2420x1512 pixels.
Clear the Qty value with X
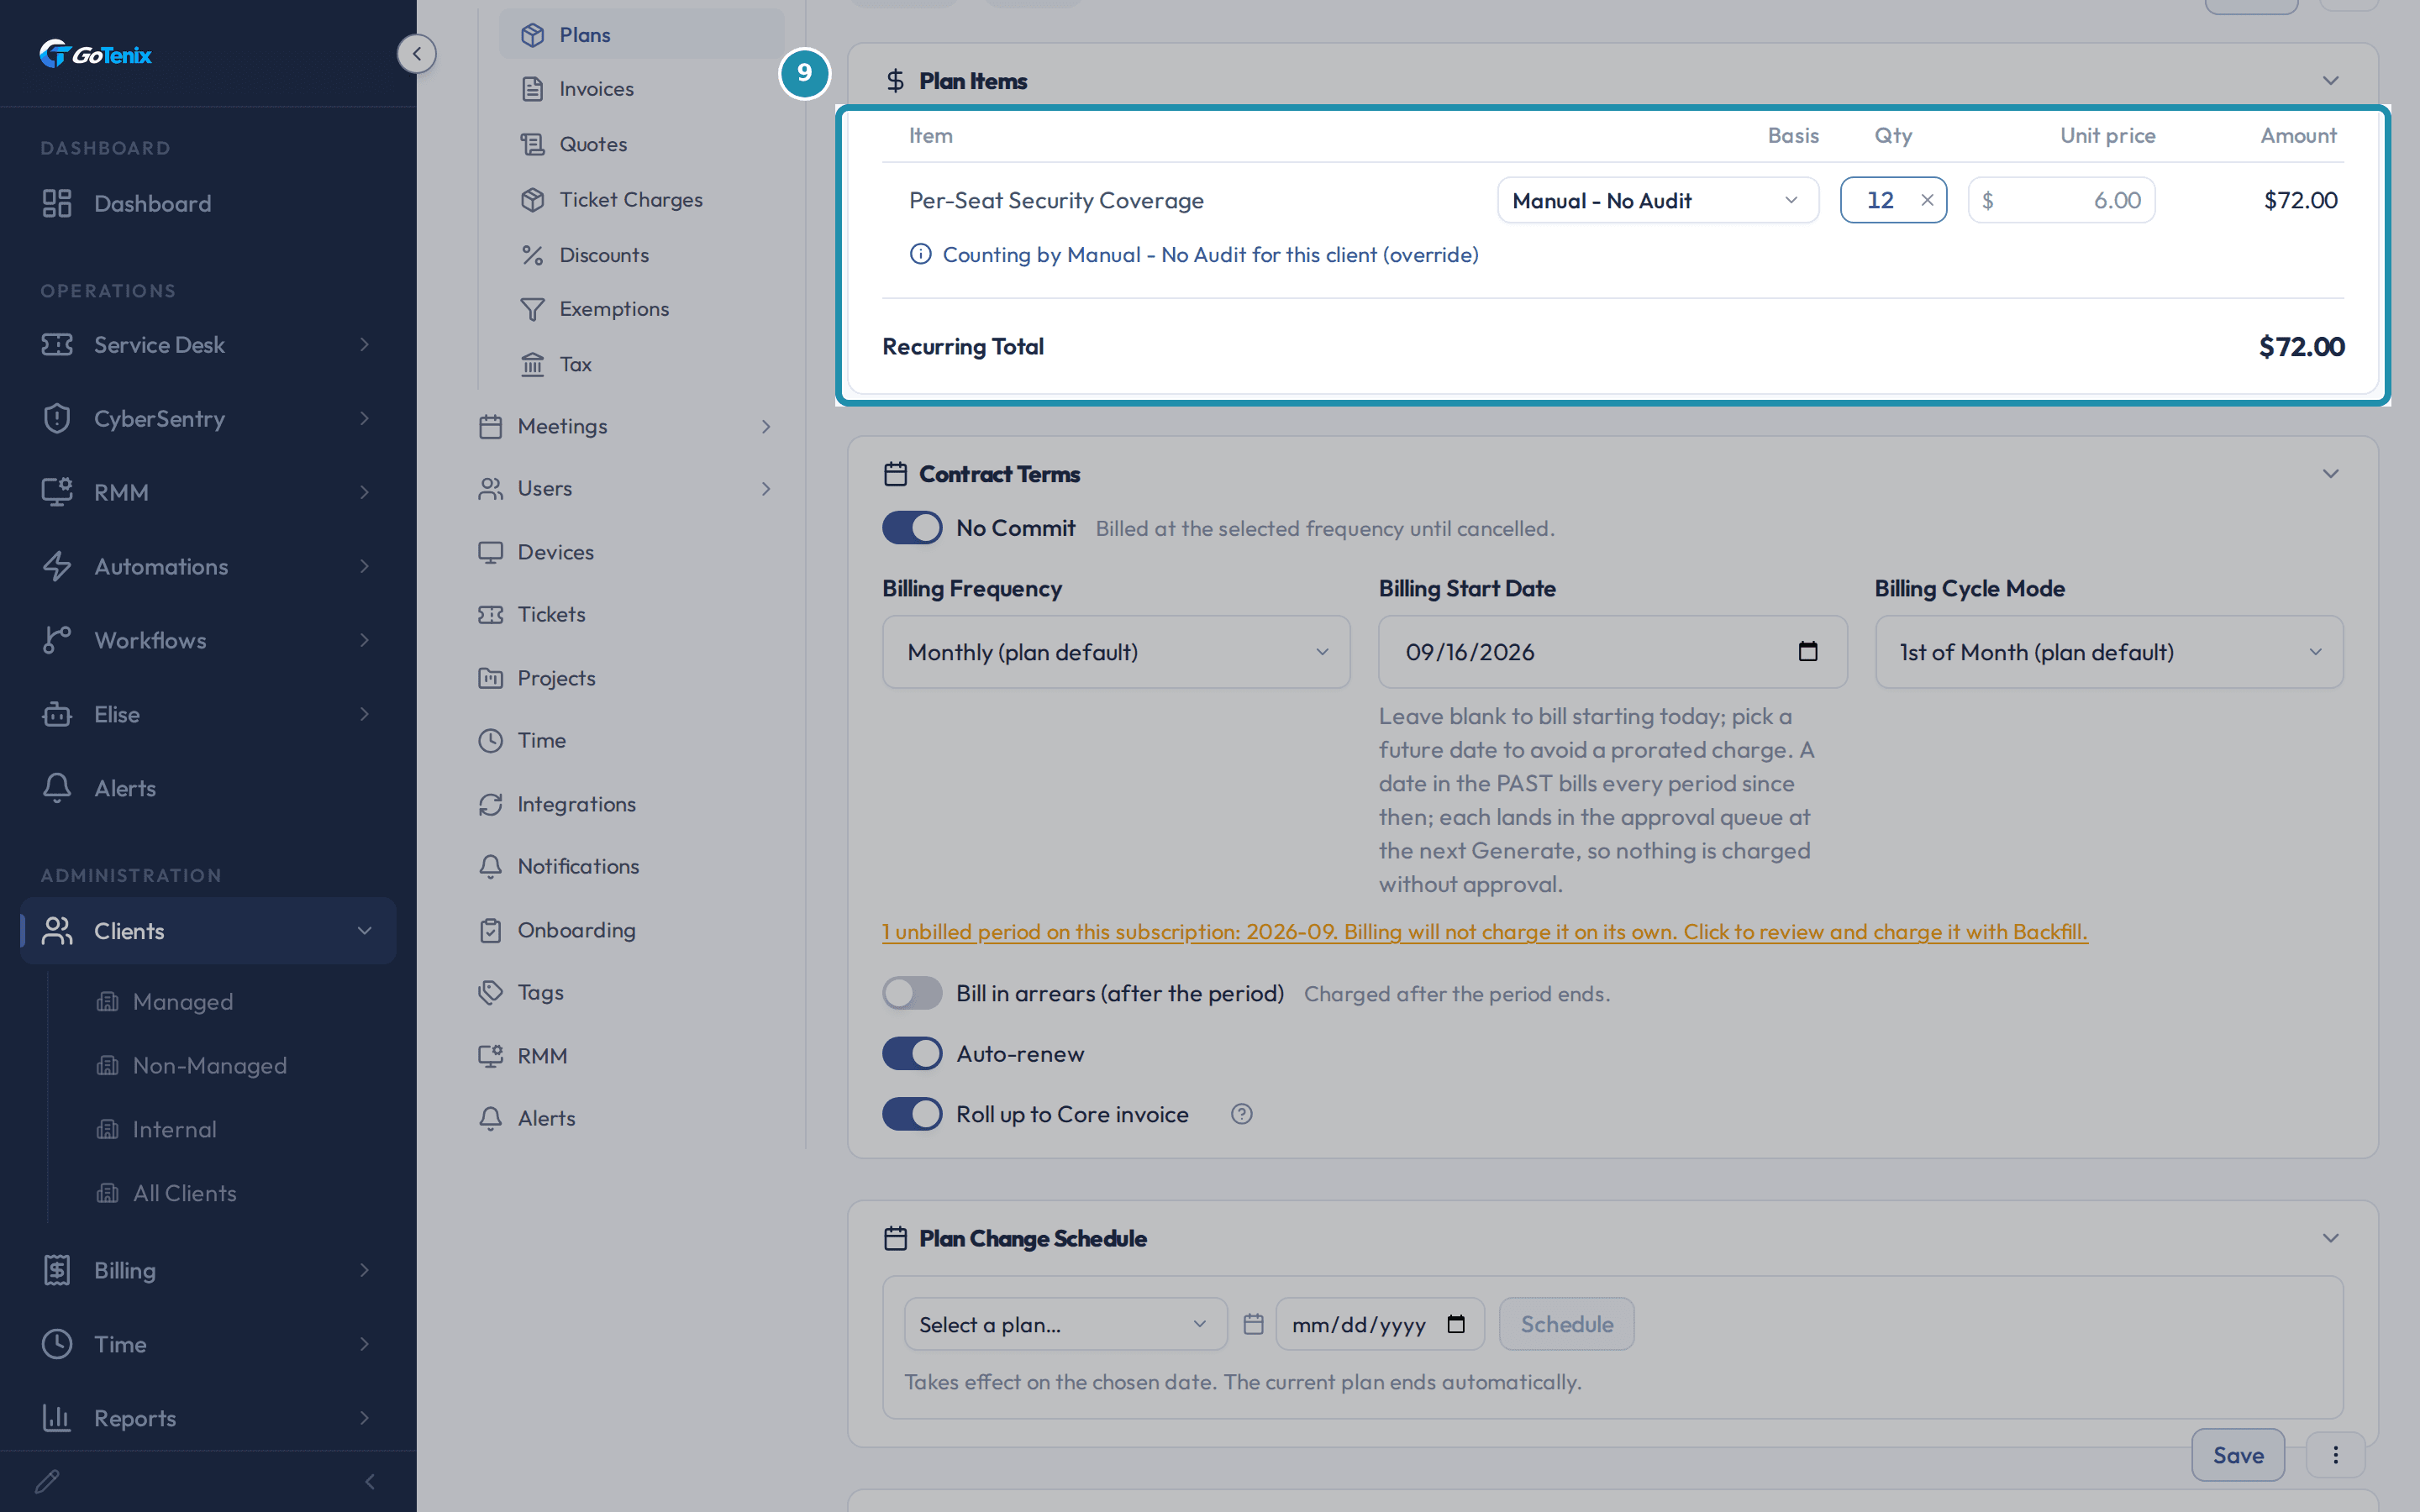(x=1927, y=200)
